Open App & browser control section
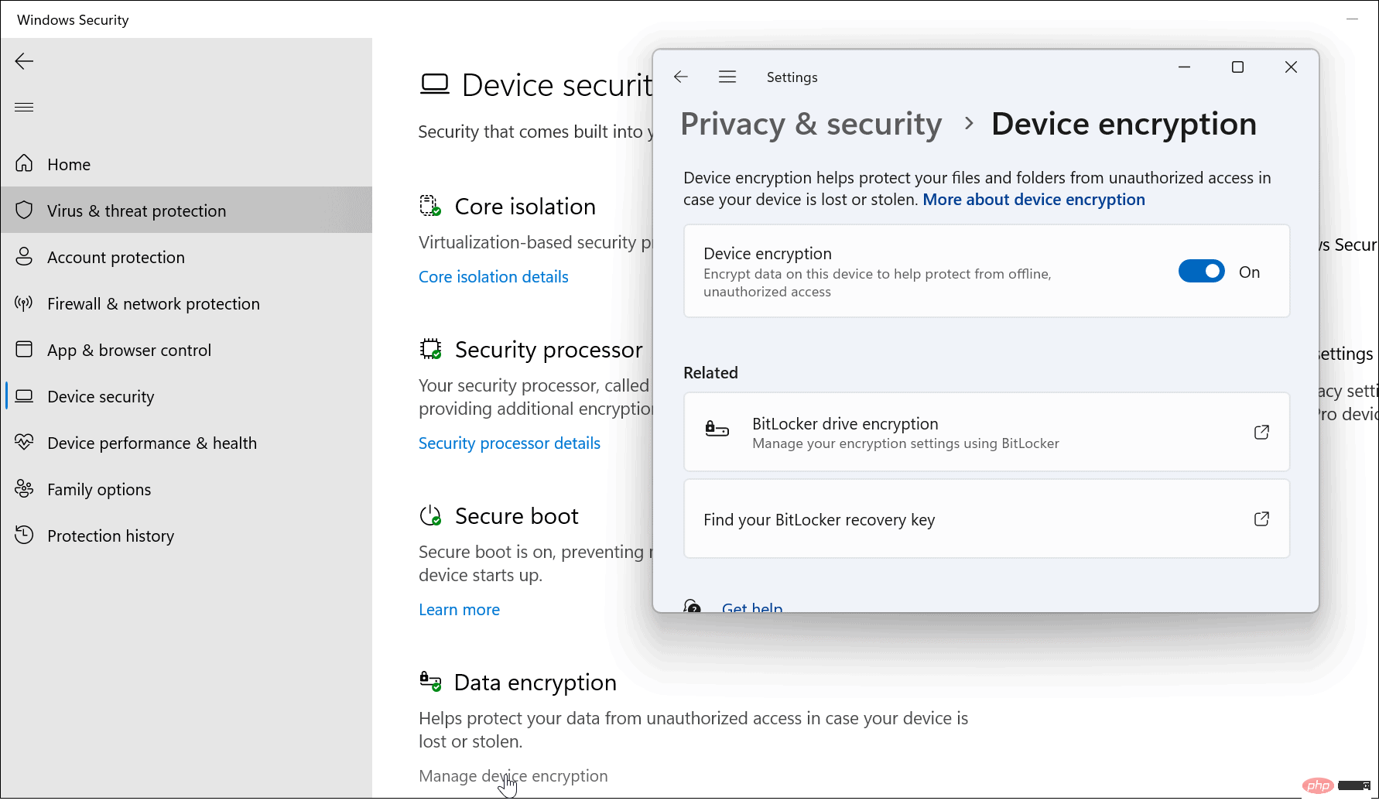This screenshot has width=1379, height=811. point(128,350)
